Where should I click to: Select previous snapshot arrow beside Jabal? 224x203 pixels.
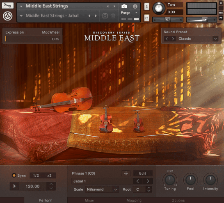pyautogui.click(x=89, y=16)
